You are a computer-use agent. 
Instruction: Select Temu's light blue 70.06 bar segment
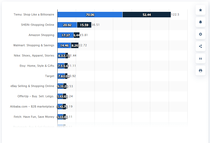point(90,15)
